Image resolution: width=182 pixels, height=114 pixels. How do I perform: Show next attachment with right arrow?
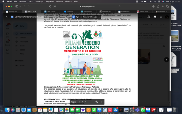166,60
